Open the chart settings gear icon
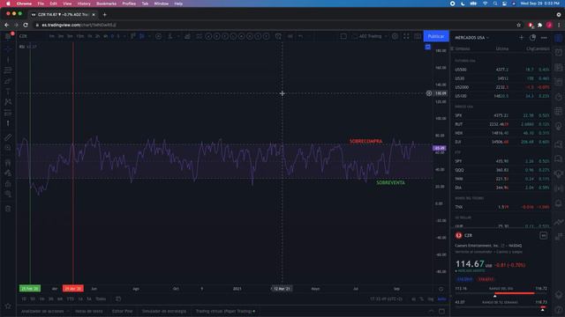565x317 pixels. pos(395,36)
